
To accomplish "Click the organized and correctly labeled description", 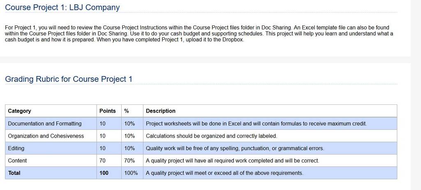I will pos(211,136).
